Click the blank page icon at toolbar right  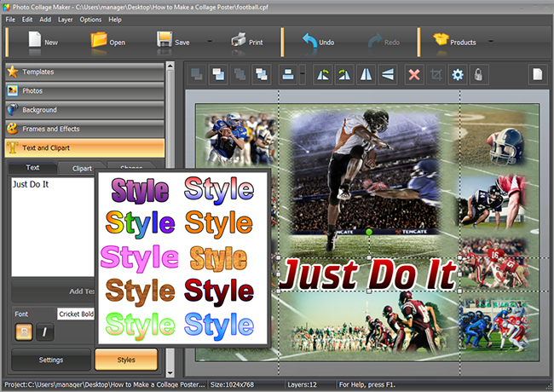coord(538,74)
